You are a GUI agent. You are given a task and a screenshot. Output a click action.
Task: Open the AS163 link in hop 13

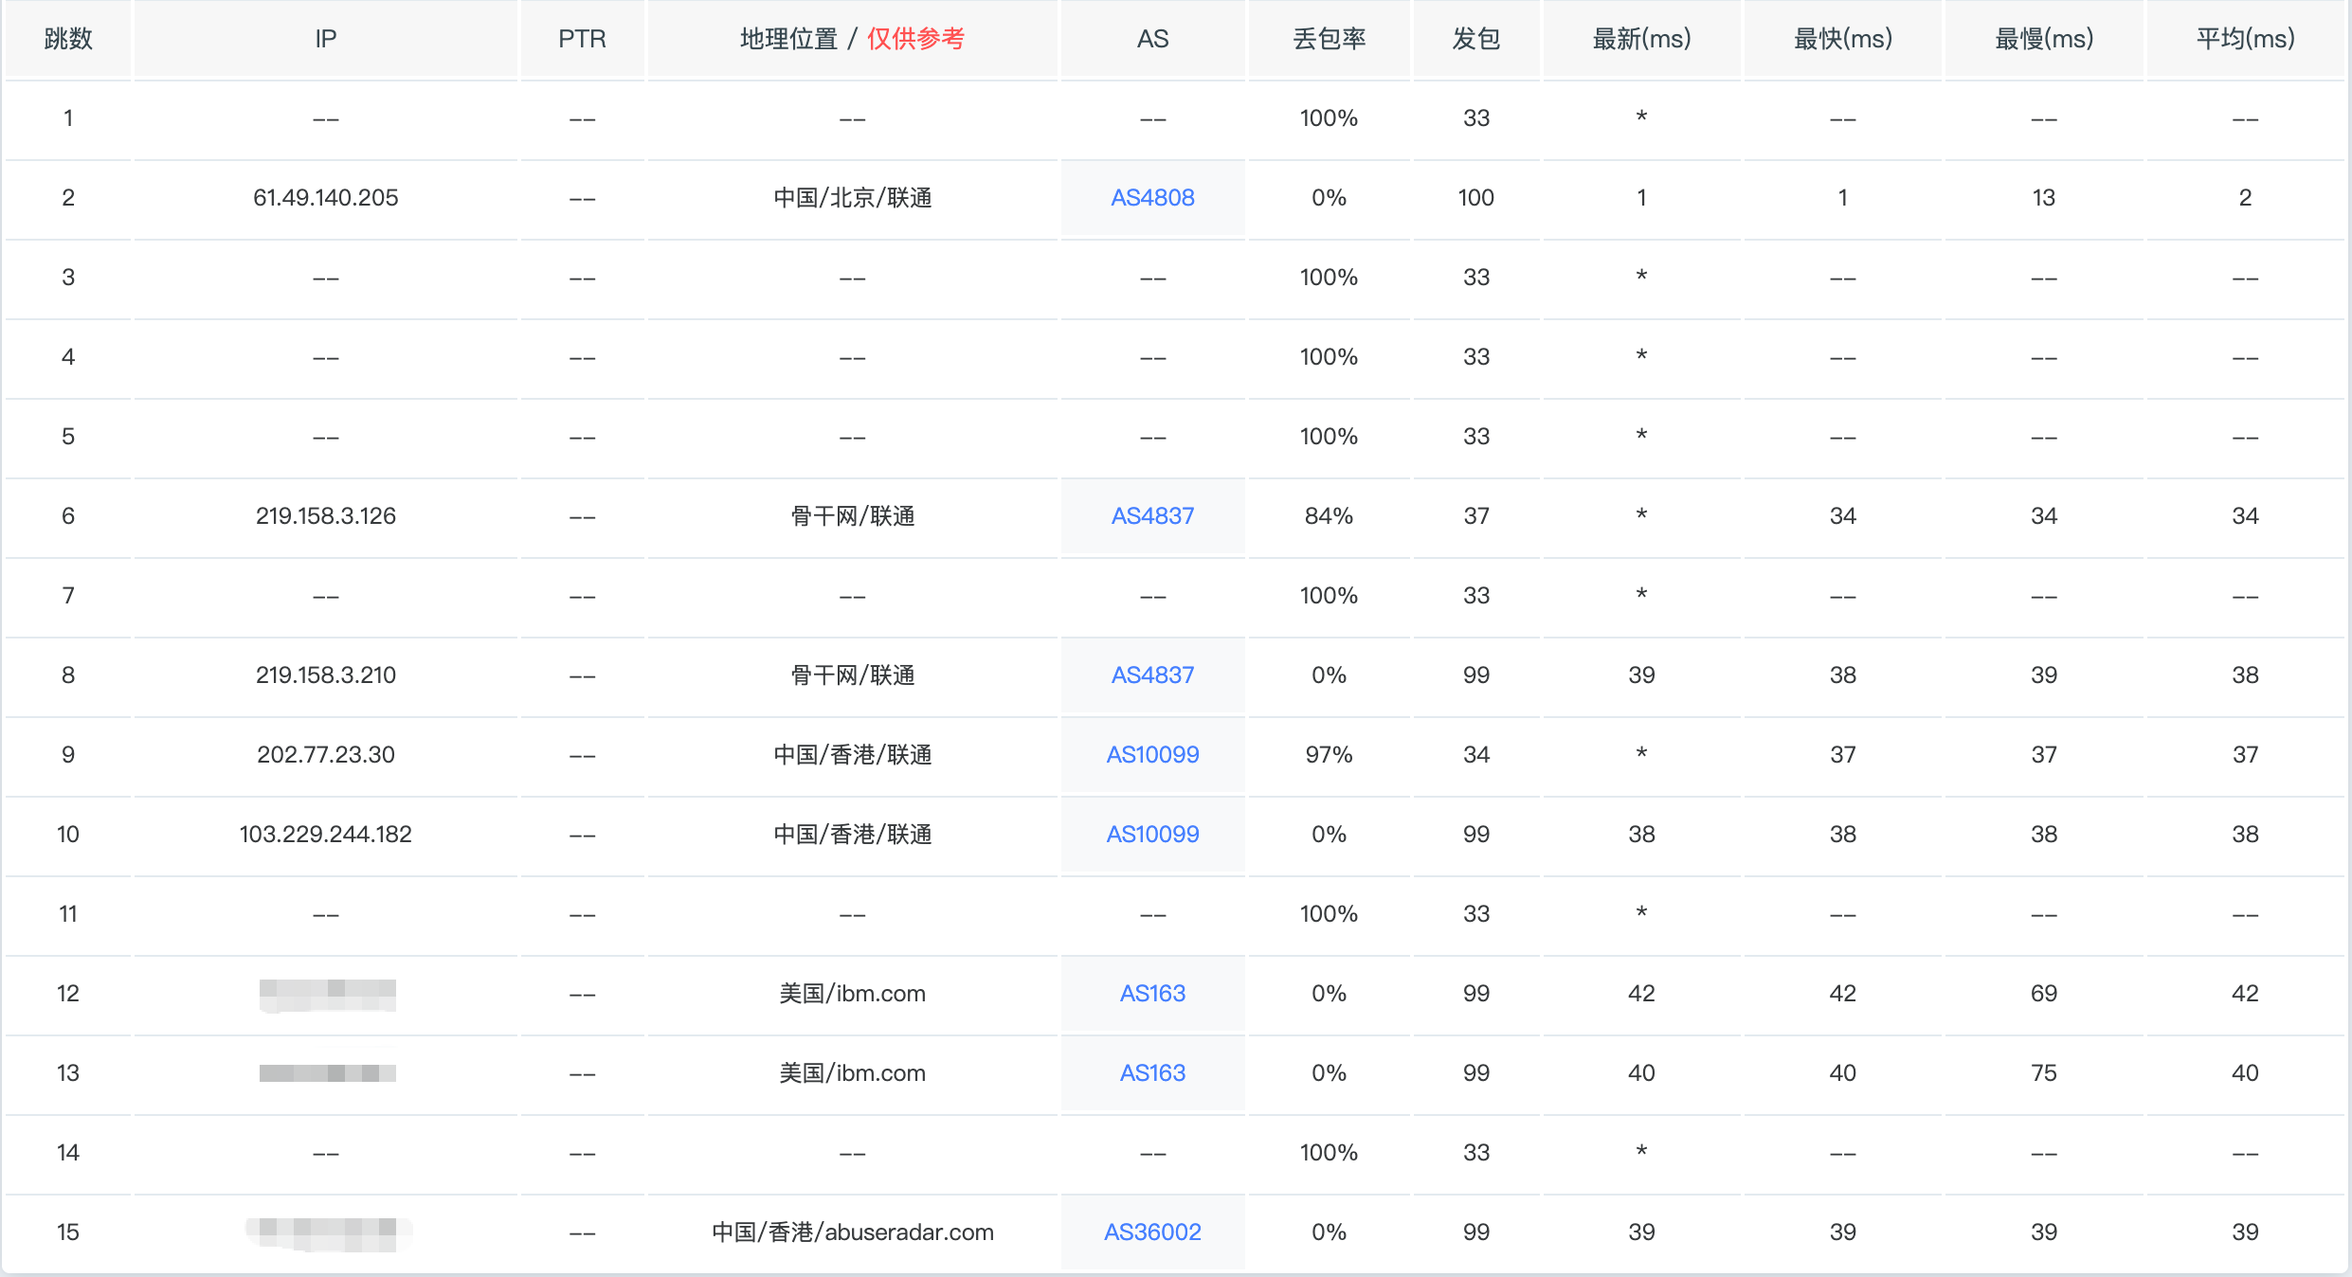pos(1152,1073)
